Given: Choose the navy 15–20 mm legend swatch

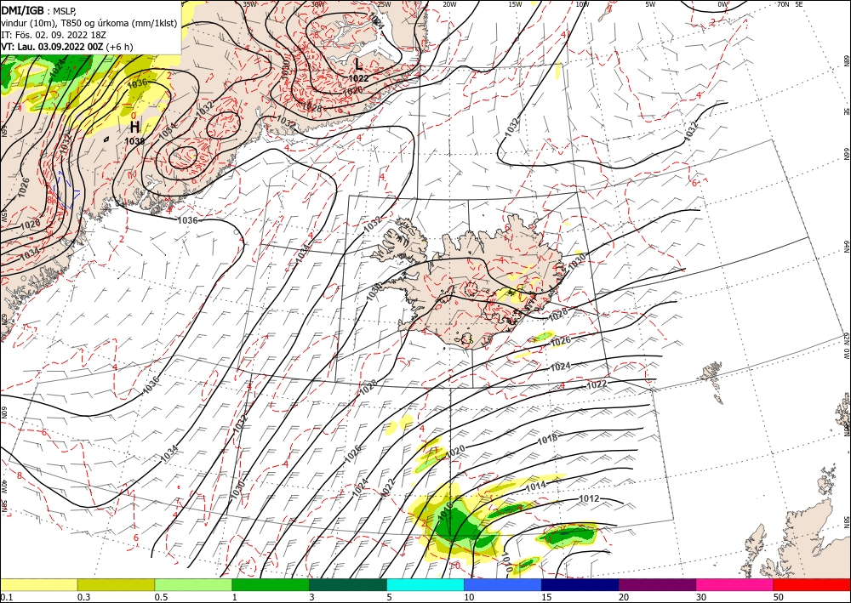Looking at the screenshot, I should (580, 584).
